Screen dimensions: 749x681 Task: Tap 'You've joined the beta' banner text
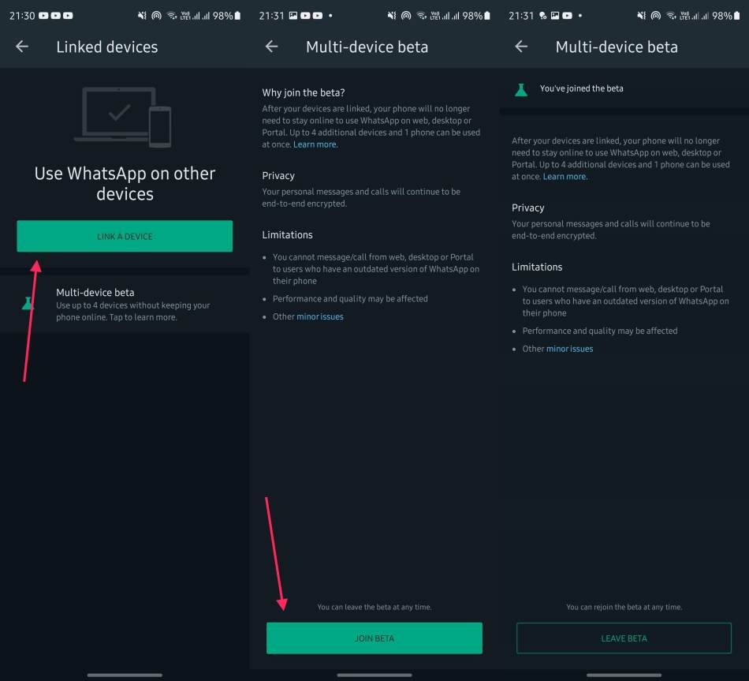(x=581, y=88)
